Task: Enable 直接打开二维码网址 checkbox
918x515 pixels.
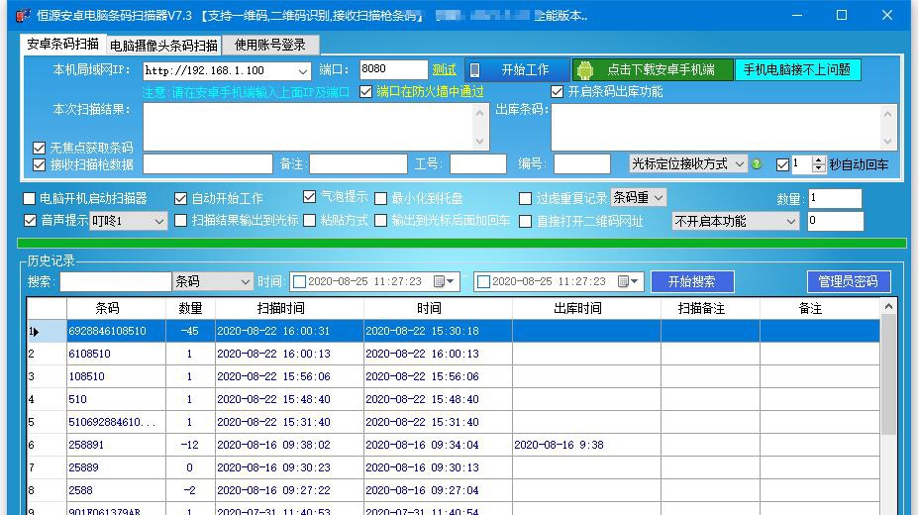Action: click(525, 222)
